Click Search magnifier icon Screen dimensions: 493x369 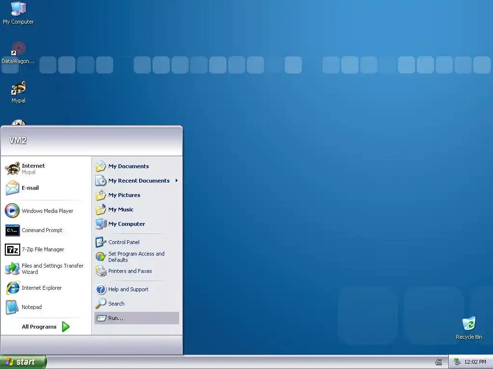pos(101,304)
